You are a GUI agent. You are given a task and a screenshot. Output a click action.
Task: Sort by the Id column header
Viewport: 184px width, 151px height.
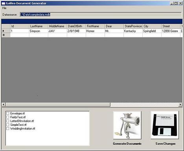[20, 26]
